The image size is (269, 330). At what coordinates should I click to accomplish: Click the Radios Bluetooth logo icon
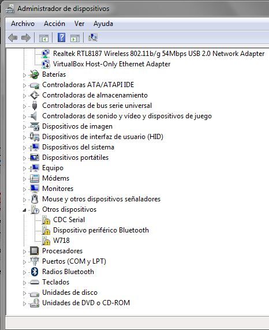click(x=35, y=272)
